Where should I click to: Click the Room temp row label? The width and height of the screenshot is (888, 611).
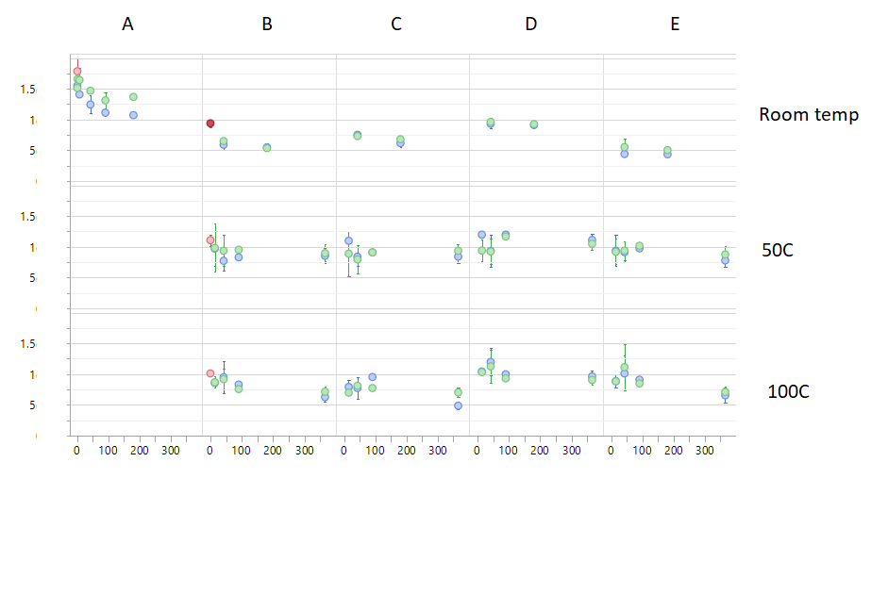coord(809,114)
